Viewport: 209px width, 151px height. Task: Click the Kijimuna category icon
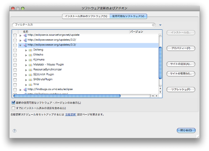30,60
